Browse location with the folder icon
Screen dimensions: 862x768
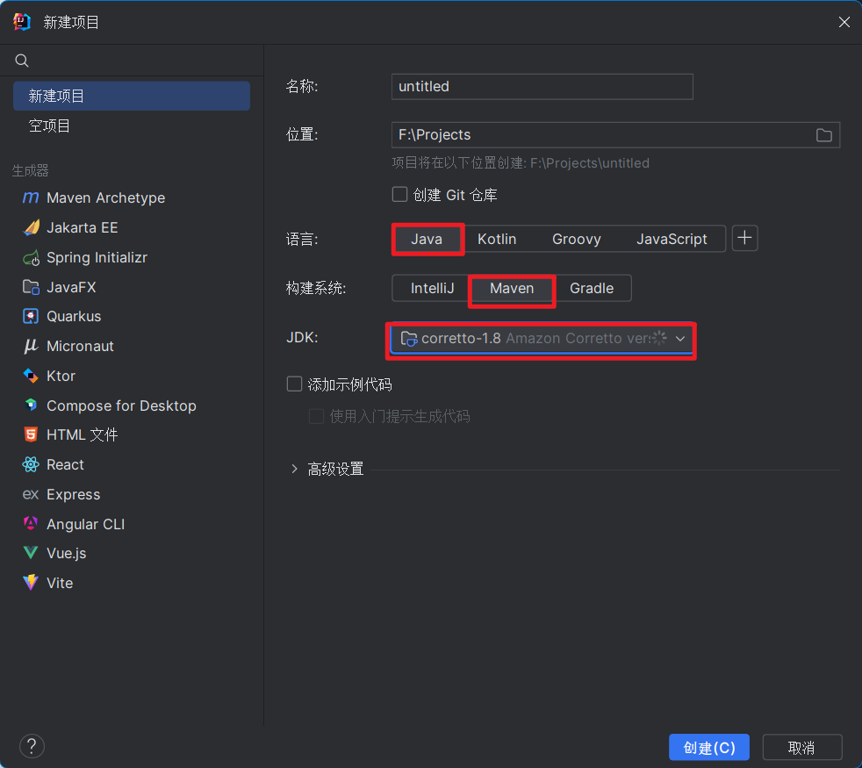[823, 134]
